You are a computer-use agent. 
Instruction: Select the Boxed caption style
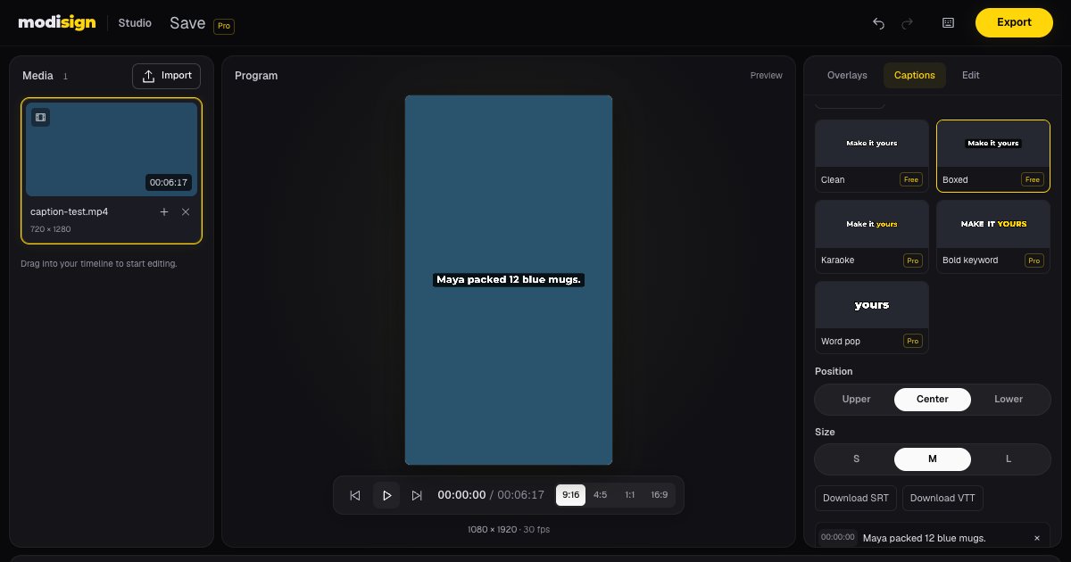pyautogui.click(x=993, y=156)
